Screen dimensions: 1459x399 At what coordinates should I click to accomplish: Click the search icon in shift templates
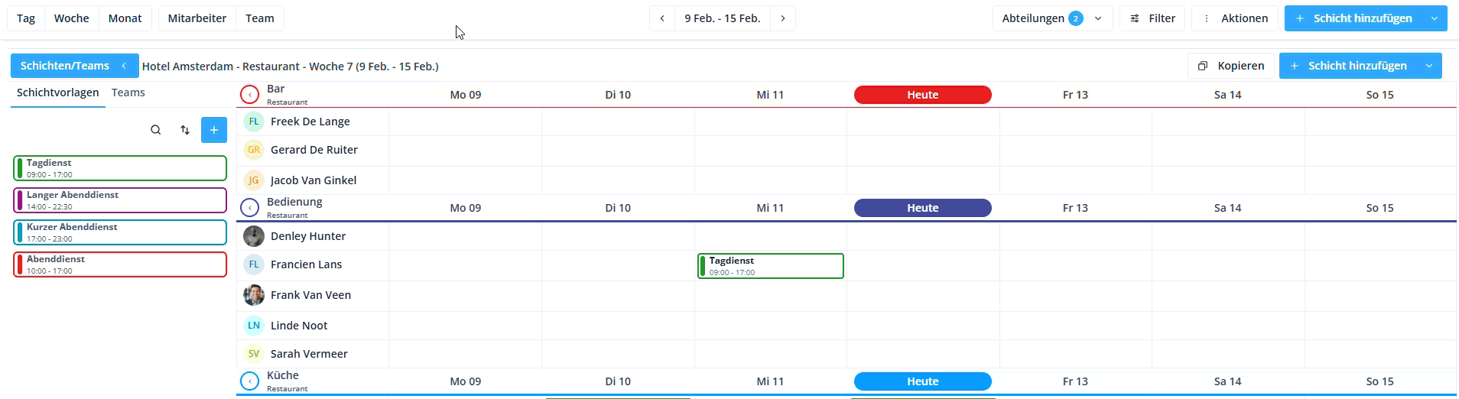pos(156,130)
